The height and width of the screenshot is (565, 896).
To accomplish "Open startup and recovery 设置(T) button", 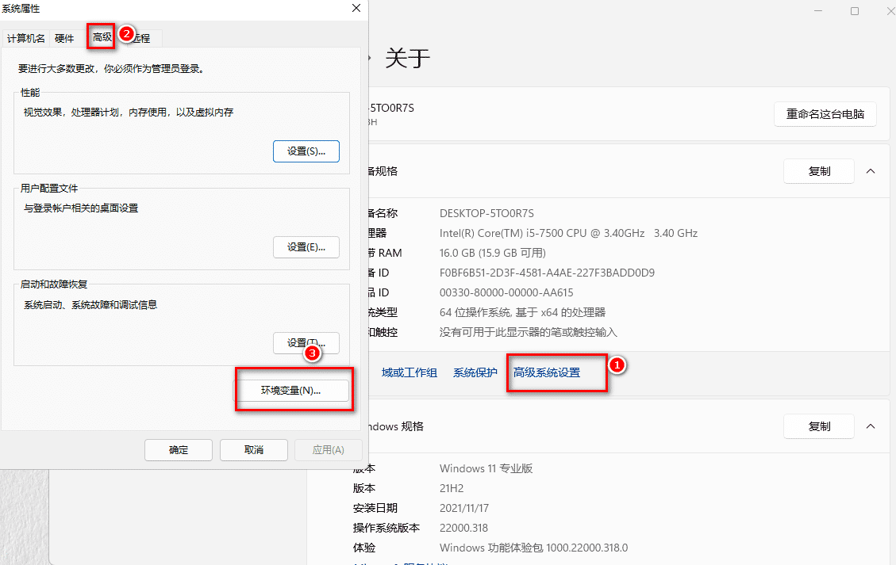I will [x=306, y=342].
